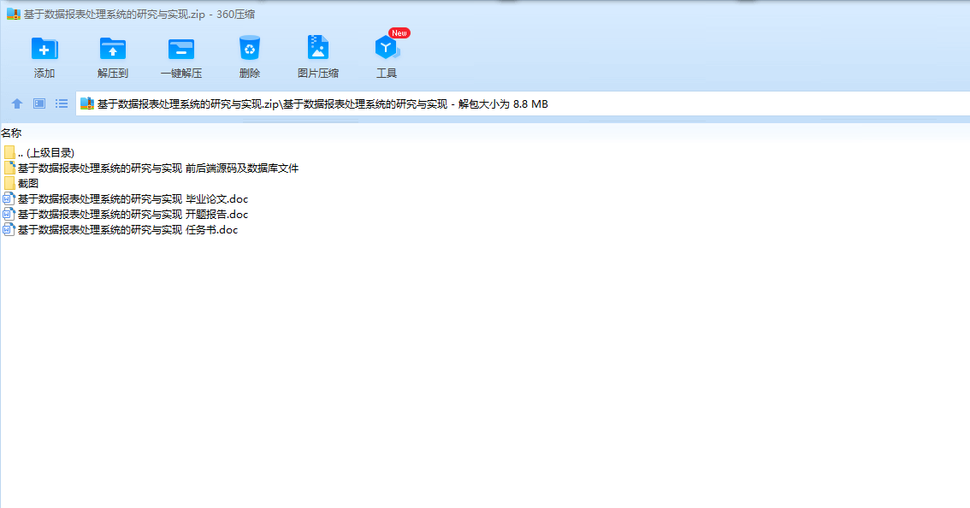The image size is (970, 508).
Task: Switch to the list view icon
Action: coord(62,103)
